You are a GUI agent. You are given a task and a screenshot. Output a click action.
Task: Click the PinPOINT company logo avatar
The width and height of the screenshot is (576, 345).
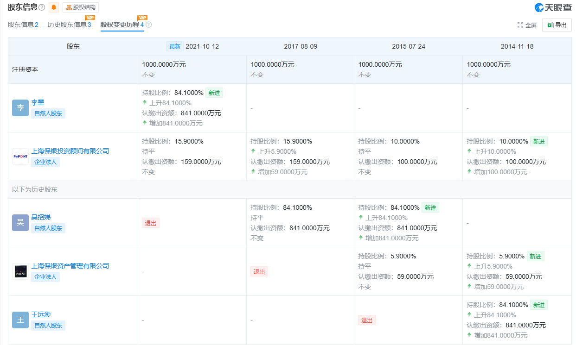coord(20,156)
